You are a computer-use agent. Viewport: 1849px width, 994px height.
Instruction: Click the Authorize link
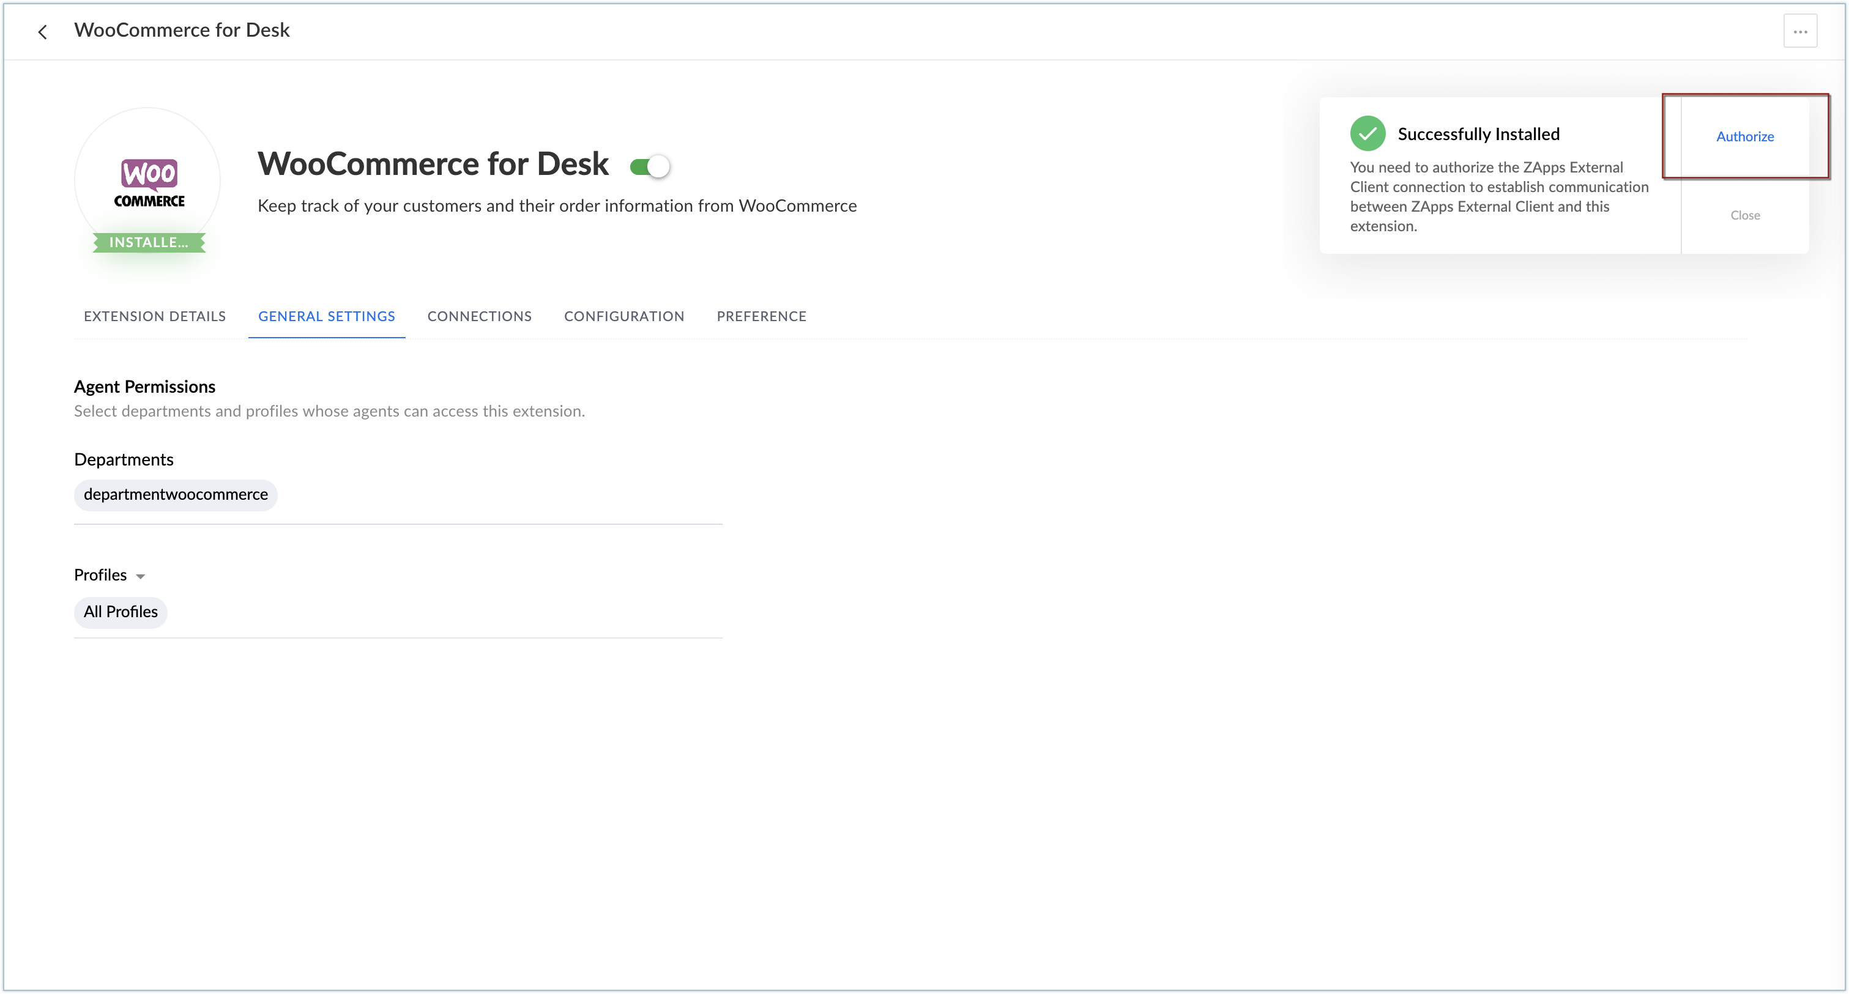tap(1744, 136)
